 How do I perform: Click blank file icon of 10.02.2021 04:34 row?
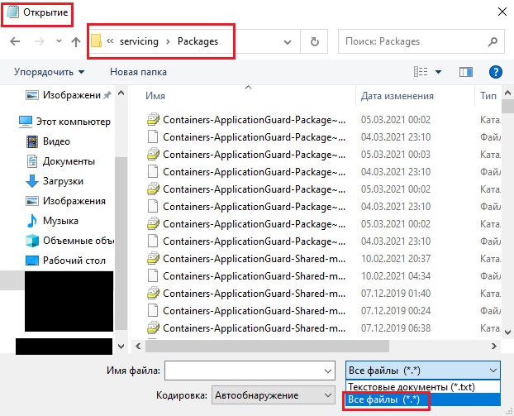point(153,276)
